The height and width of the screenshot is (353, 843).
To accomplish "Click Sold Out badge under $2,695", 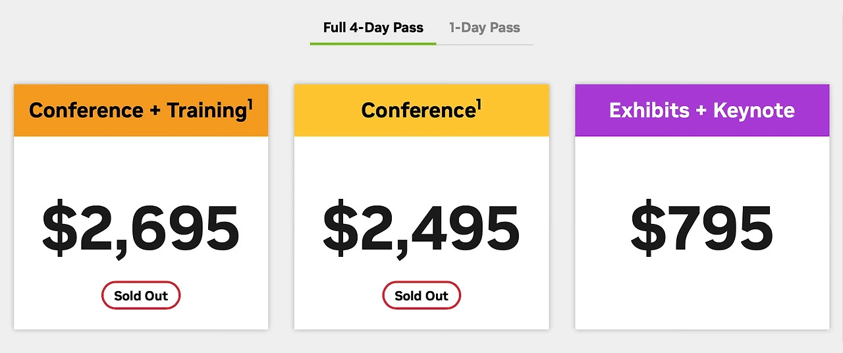I will 141,296.
